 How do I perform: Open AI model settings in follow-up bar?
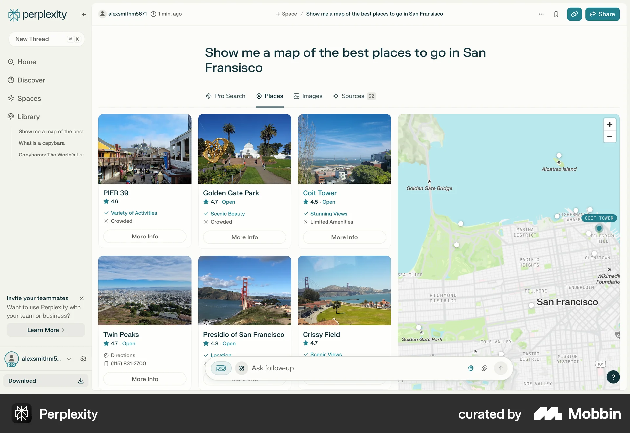tap(471, 368)
